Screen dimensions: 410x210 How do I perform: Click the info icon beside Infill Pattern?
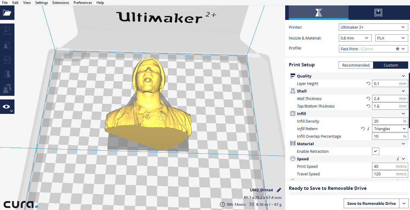368,129
